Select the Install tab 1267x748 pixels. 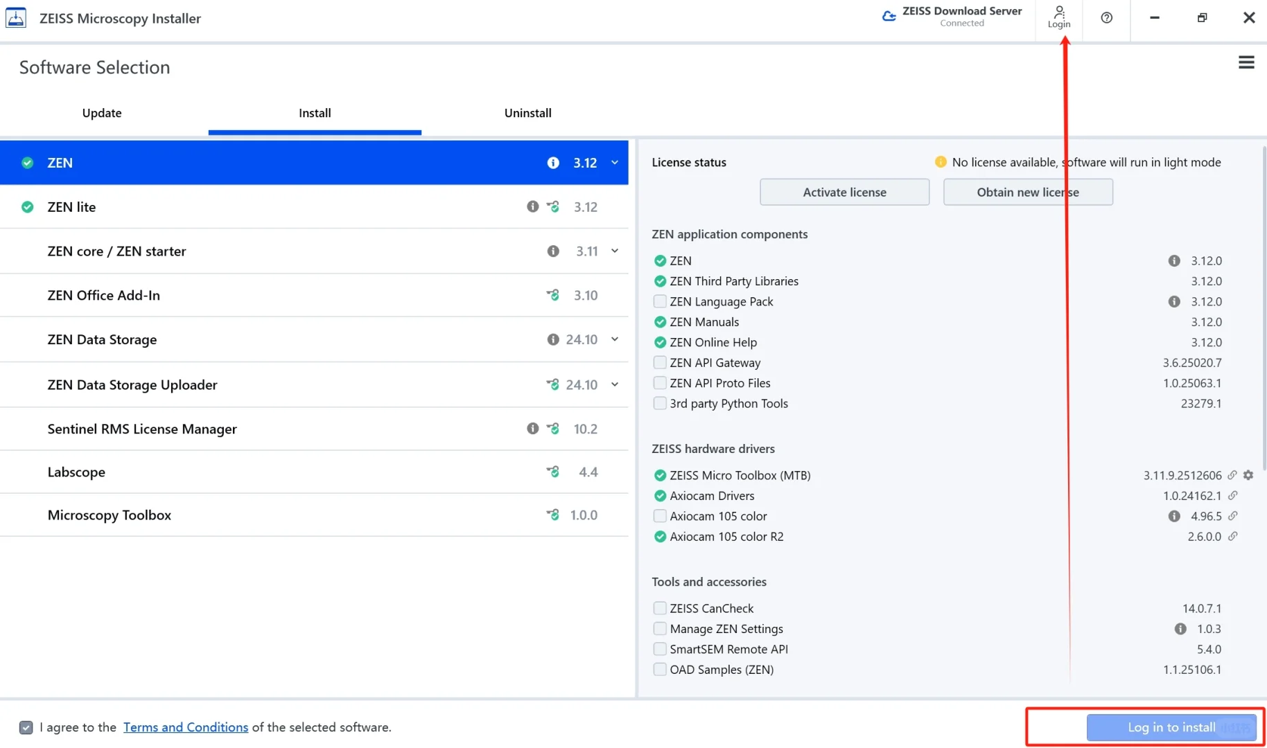point(315,113)
